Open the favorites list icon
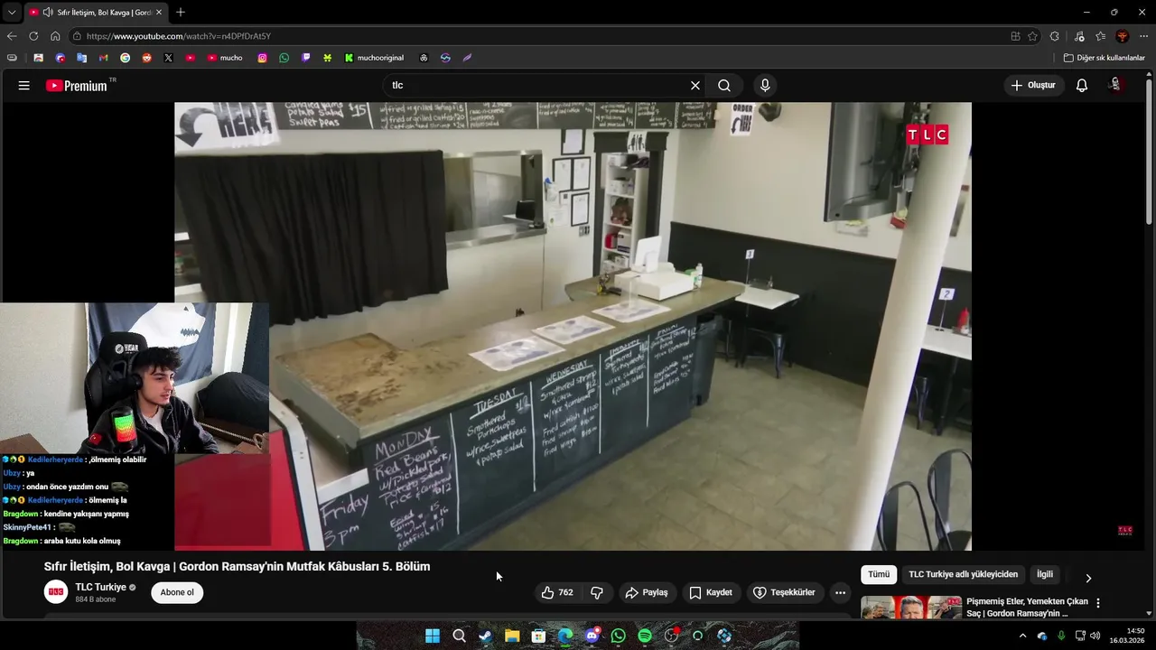The width and height of the screenshot is (1156, 650). click(1101, 36)
